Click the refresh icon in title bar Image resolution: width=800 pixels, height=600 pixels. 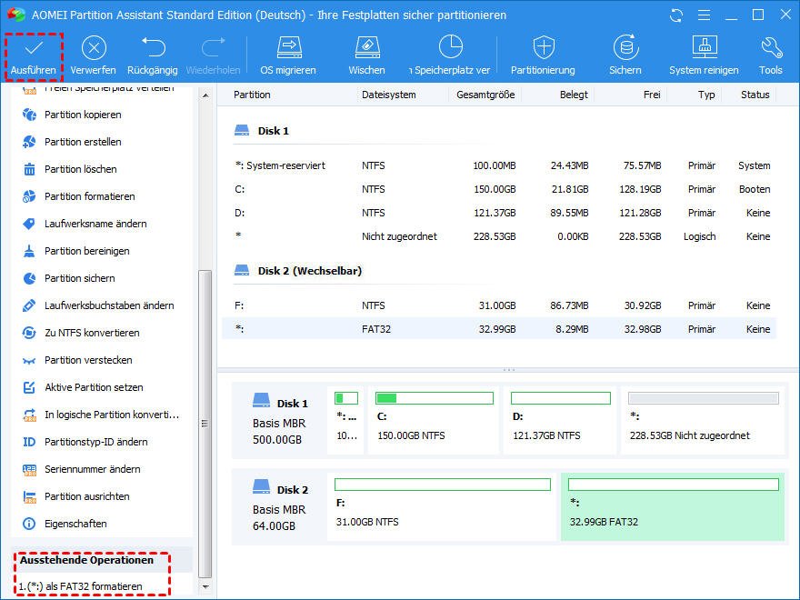click(676, 15)
